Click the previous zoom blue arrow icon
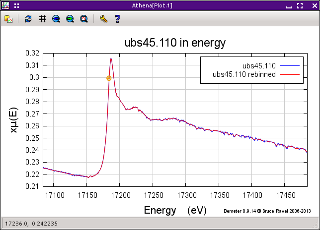Screen dimensions: 320x230 (x=56, y=19)
